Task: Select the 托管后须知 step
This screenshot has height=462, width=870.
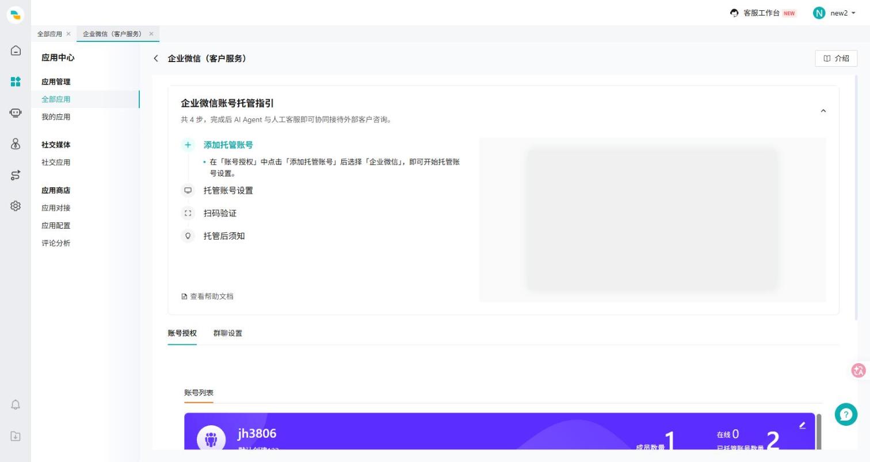Action: (x=224, y=236)
